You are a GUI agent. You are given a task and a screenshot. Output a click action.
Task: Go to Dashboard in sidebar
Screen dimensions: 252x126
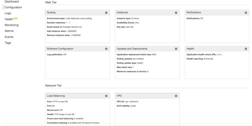[x=12, y=2]
